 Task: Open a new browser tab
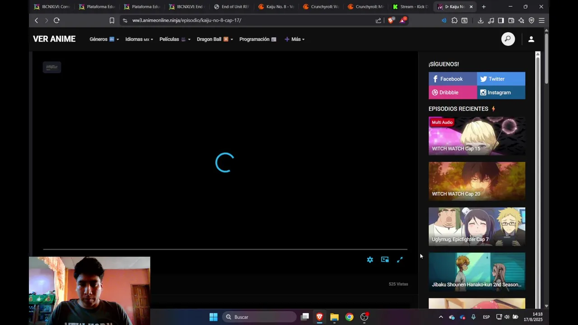pos(484,7)
